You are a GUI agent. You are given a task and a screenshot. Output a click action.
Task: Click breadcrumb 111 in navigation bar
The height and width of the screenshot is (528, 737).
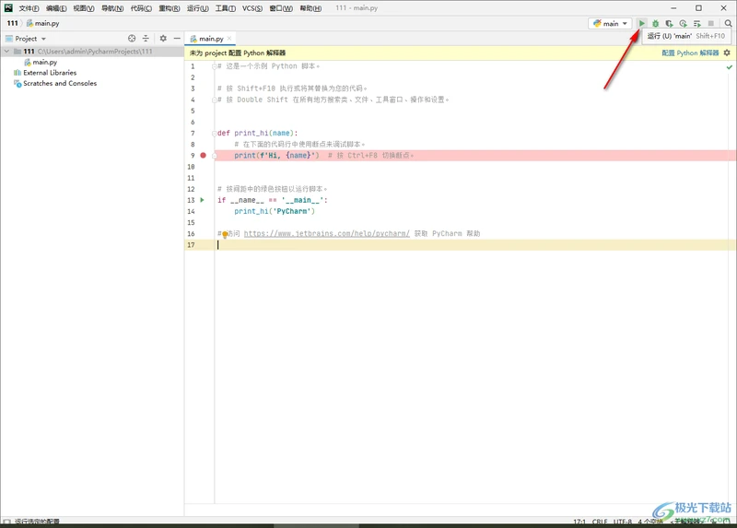(x=12, y=23)
